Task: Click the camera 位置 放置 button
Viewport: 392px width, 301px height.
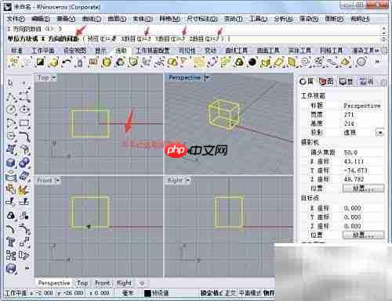Action: point(363,188)
